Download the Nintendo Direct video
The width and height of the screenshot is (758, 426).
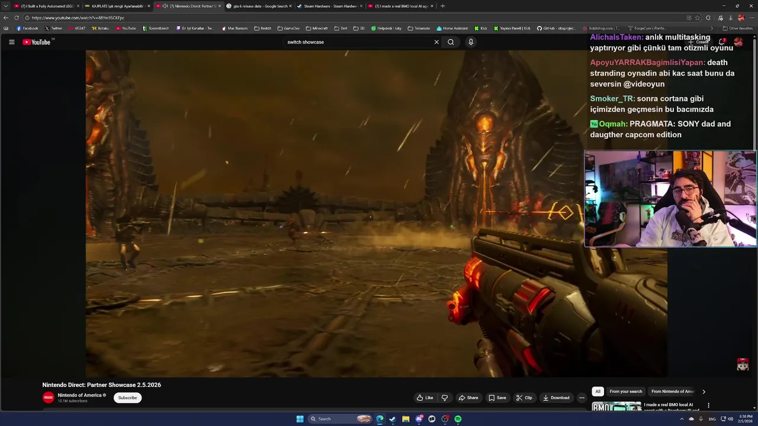[x=556, y=398]
